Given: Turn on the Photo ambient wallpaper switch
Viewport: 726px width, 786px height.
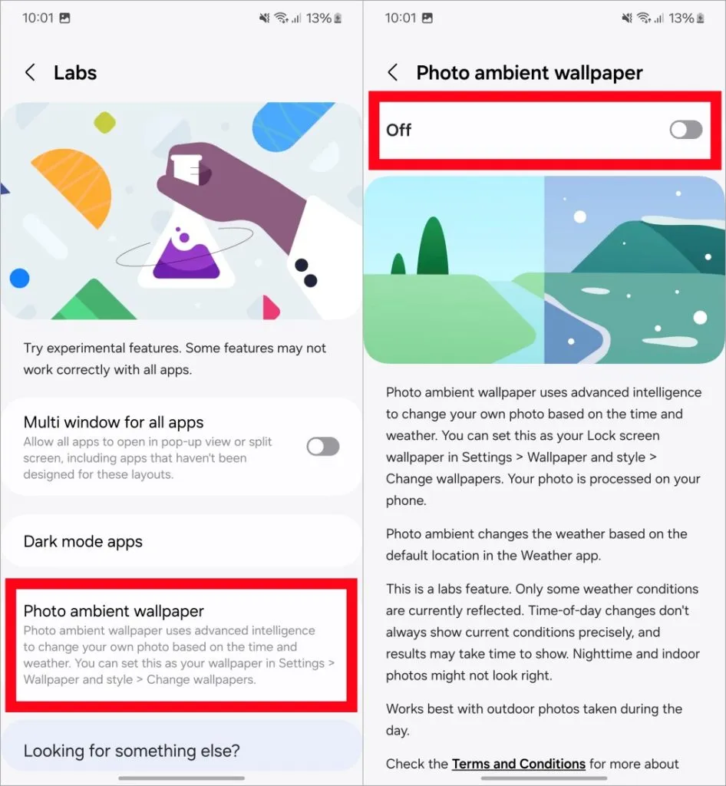Looking at the screenshot, I should pos(686,130).
